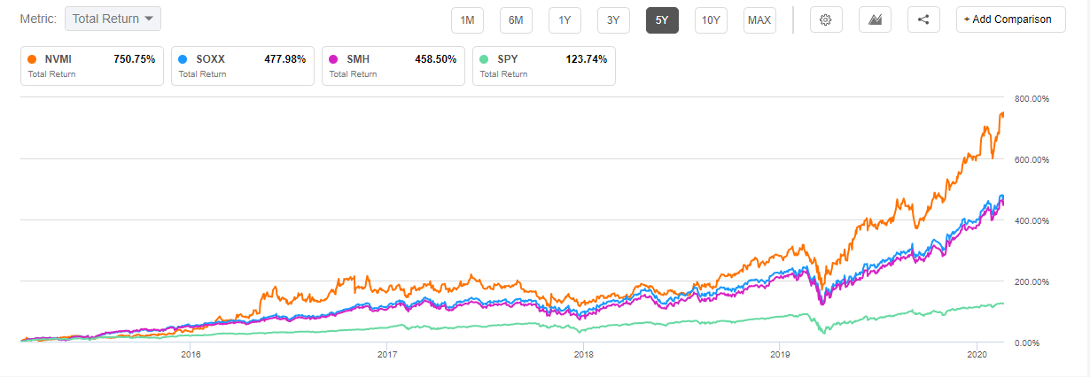Toggle the SOXX series card
The image size is (1090, 377).
243,65
